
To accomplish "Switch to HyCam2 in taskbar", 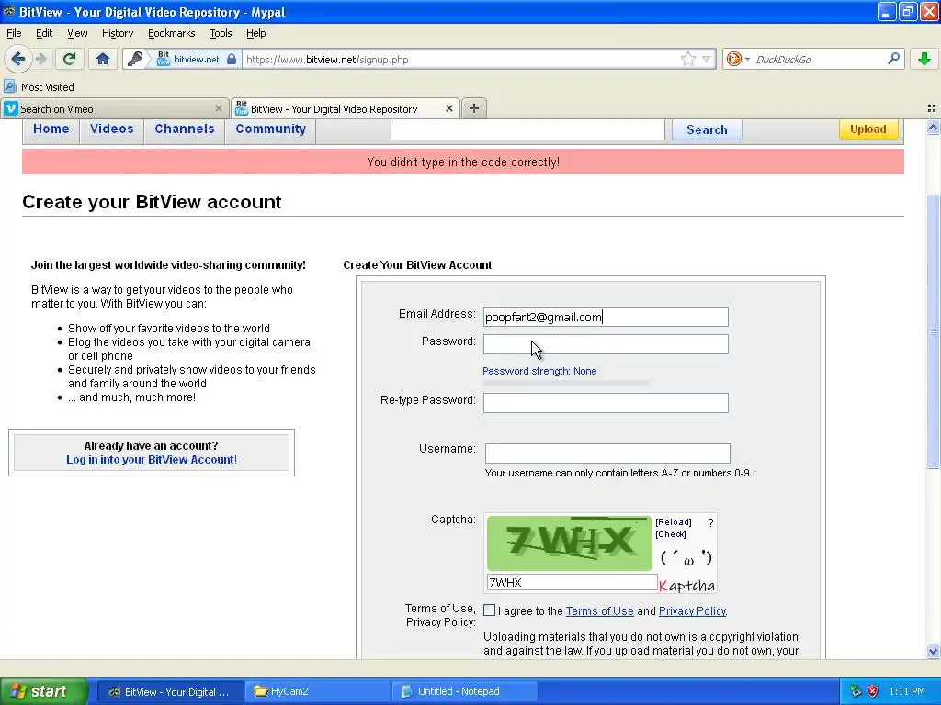I will (317, 691).
